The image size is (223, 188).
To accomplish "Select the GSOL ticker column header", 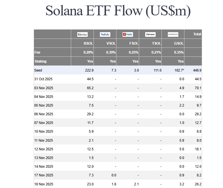I will coord(179,43).
